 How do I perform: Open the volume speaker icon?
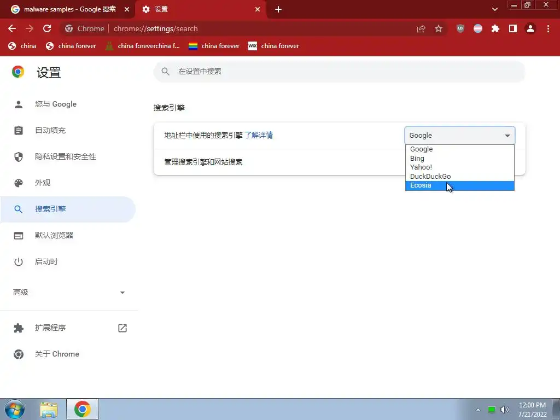(x=504, y=410)
